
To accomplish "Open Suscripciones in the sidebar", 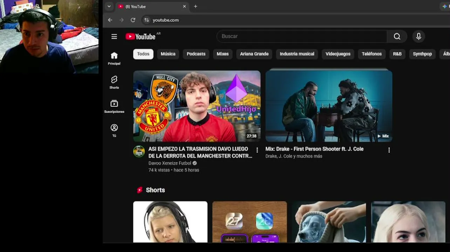I will tap(114, 106).
